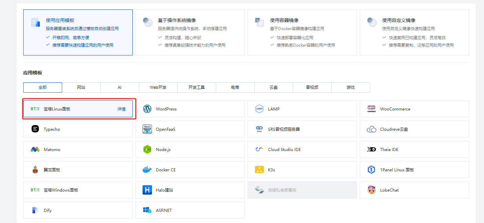Click the 使用应用模板 card icon

35,22
